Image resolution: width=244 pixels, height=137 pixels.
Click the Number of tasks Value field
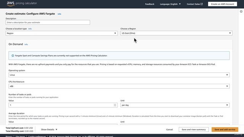pos(63,105)
